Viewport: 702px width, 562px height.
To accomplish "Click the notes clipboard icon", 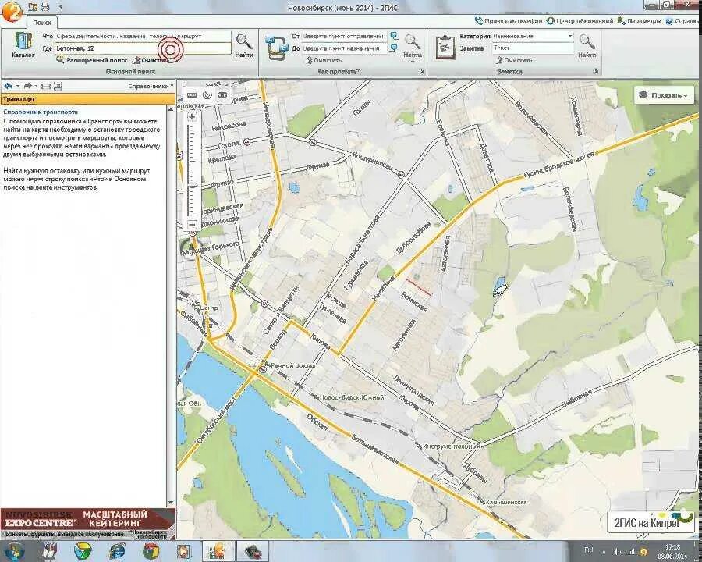I will (x=445, y=47).
